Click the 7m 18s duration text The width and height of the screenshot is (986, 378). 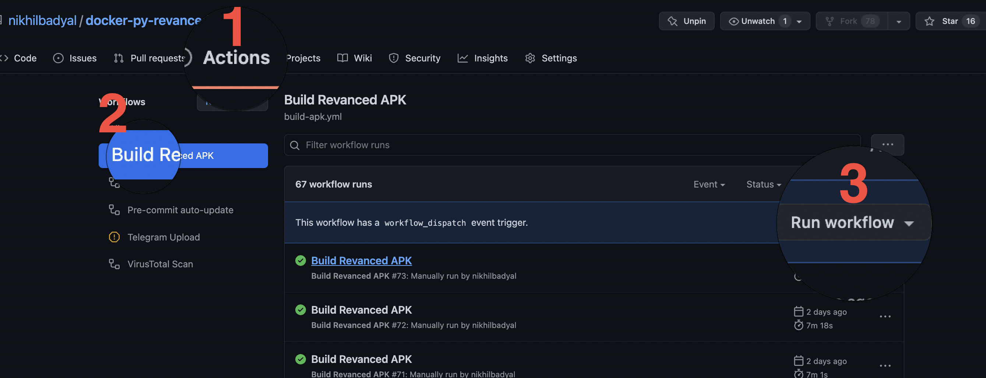(x=820, y=326)
